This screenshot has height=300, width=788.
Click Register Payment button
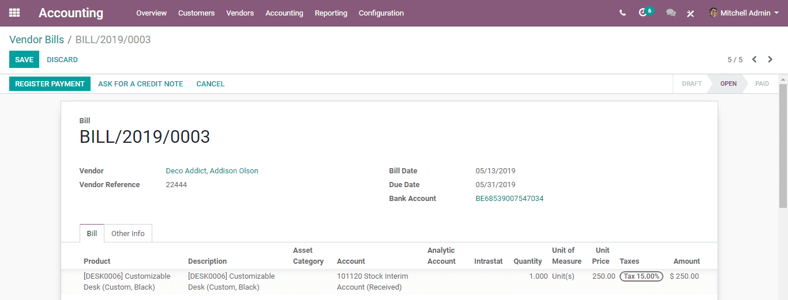pyautogui.click(x=50, y=83)
